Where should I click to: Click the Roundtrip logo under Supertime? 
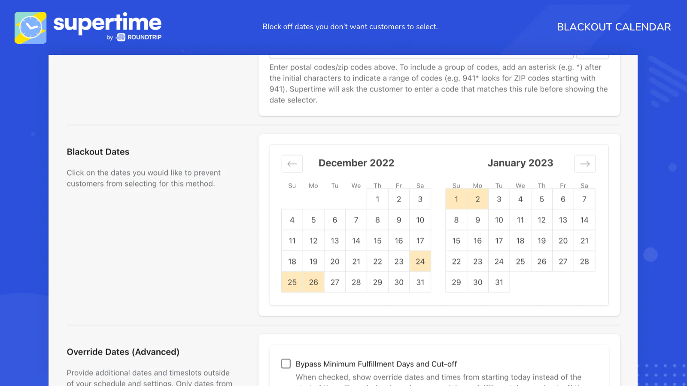(x=139, y=37)
